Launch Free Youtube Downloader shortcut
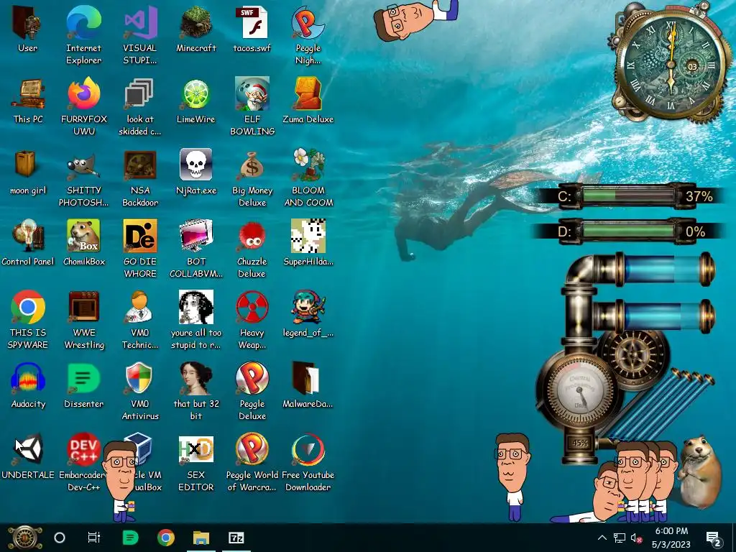Screen dimensions: 736x552 pyautogui.click(x=308, y=464)
